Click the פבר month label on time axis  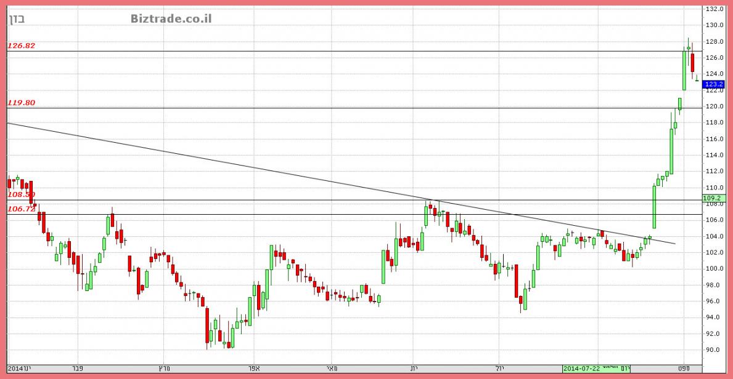tap(77, 368)
